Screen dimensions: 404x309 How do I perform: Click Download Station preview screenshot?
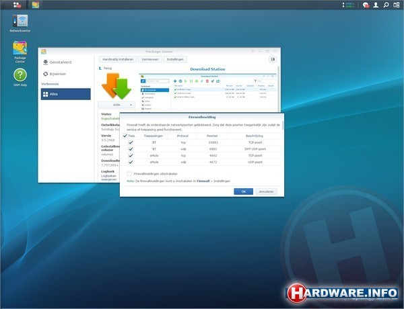[x=207, y=93]
